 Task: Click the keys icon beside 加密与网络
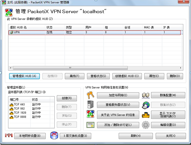(x=90, y=95)
